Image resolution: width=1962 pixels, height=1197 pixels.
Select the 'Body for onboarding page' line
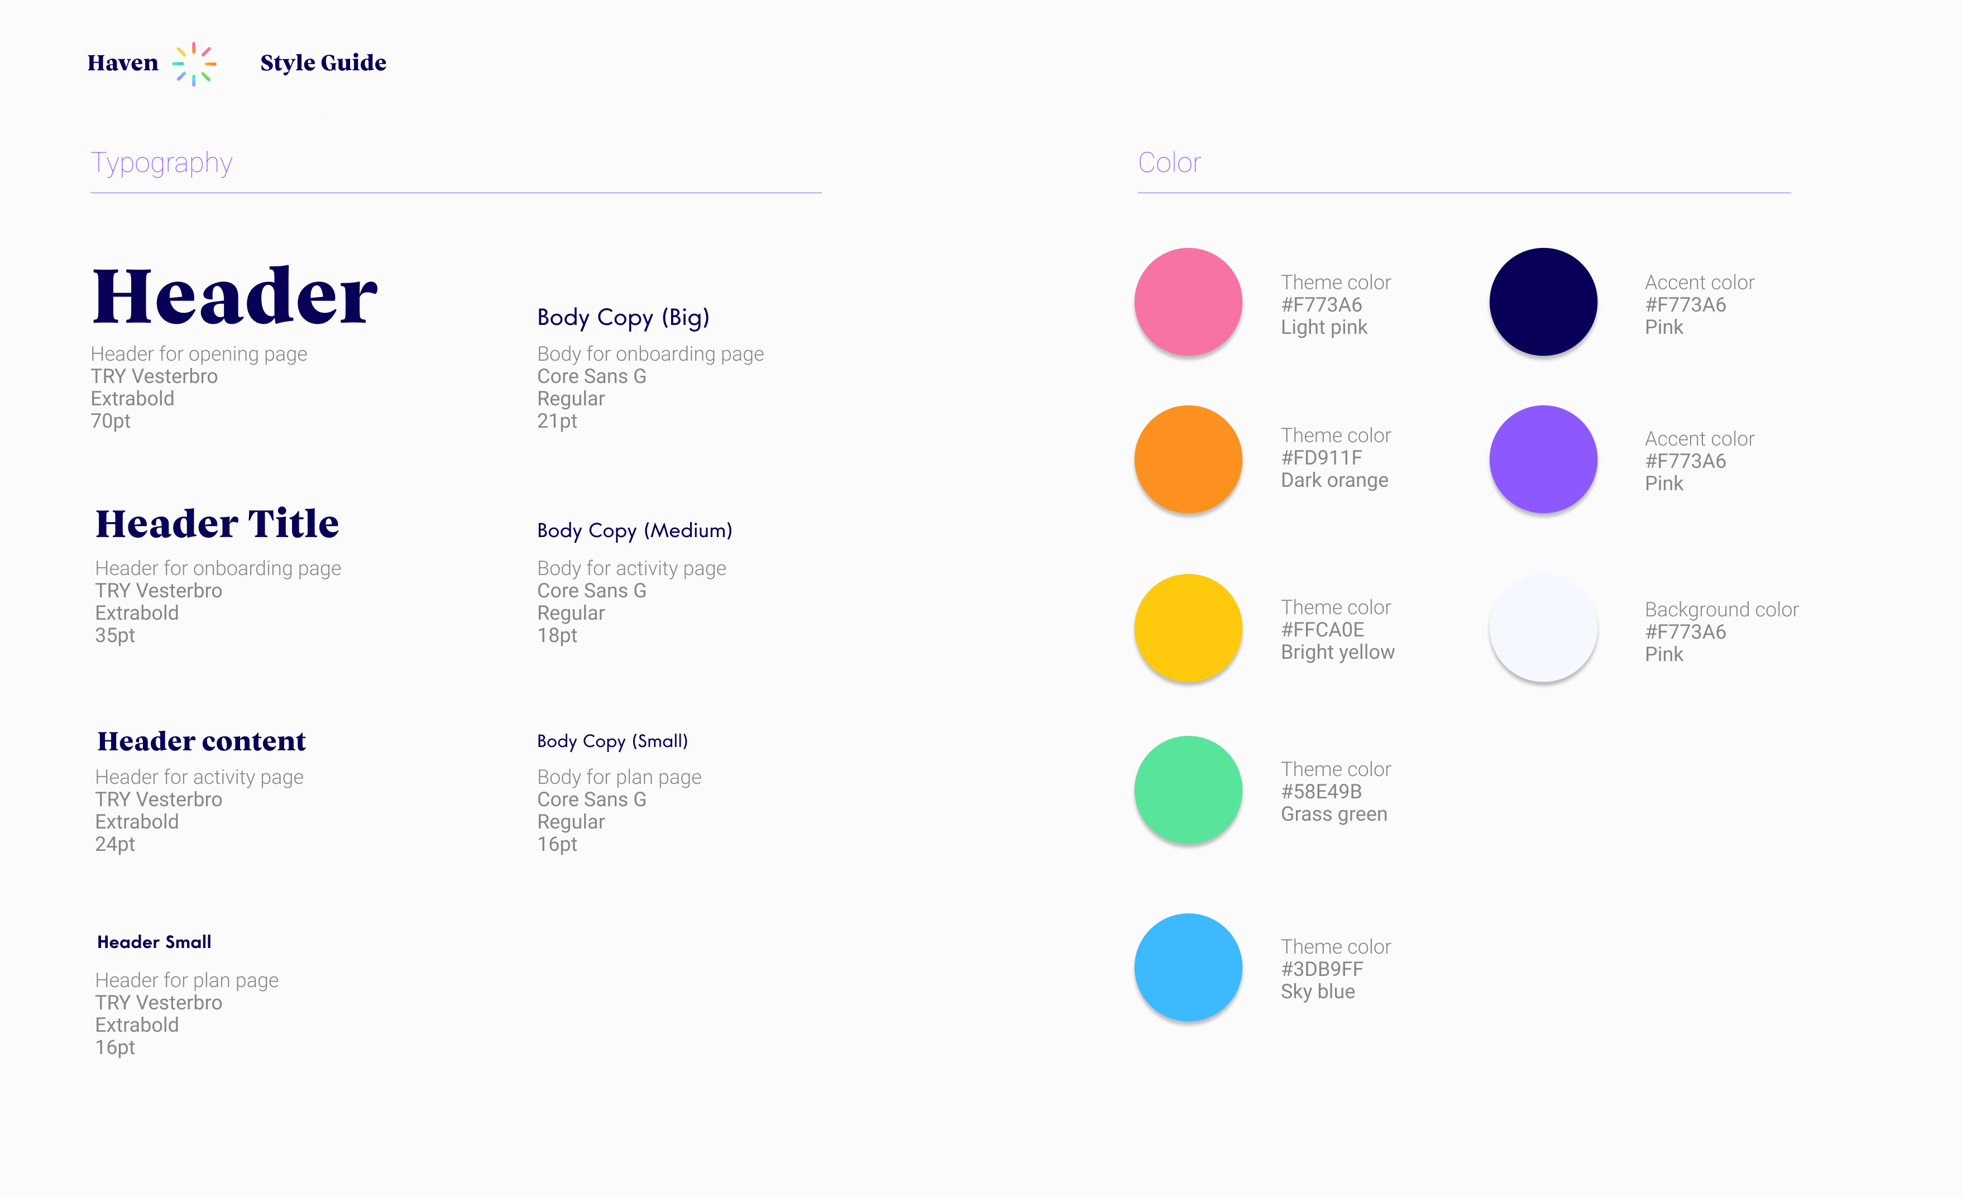pos(650,353)
